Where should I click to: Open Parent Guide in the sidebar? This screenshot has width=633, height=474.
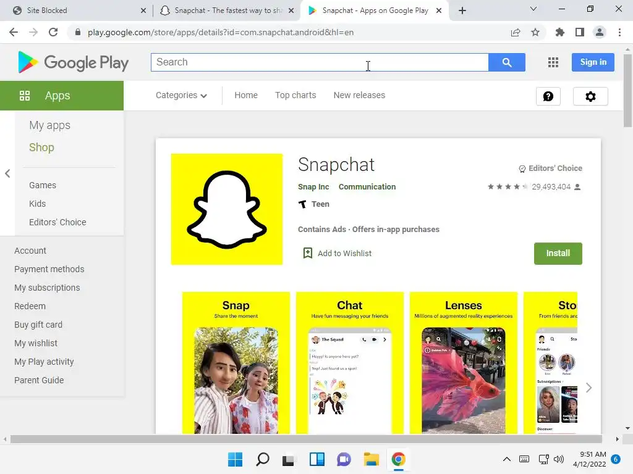[x=39, y=380]
